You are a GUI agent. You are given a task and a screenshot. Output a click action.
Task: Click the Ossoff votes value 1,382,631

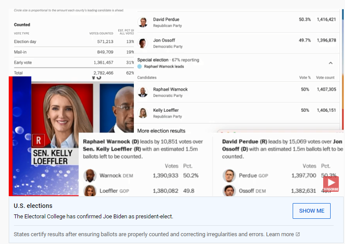[x=304, y=191]
